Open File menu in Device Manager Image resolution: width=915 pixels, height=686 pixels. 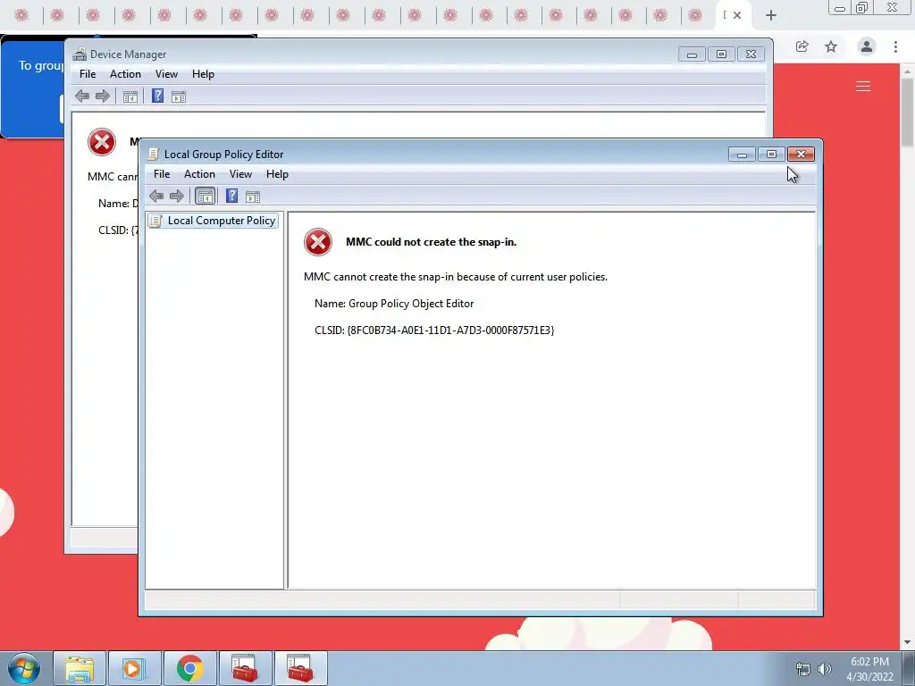click(88, 74)
